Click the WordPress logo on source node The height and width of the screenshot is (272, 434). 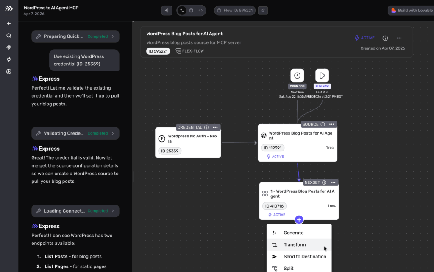pyautogui.click(x=264, y=135)
